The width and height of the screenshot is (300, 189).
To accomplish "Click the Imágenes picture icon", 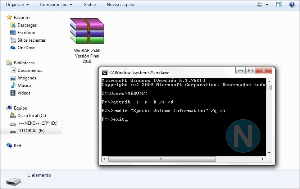I will point(13,78).
